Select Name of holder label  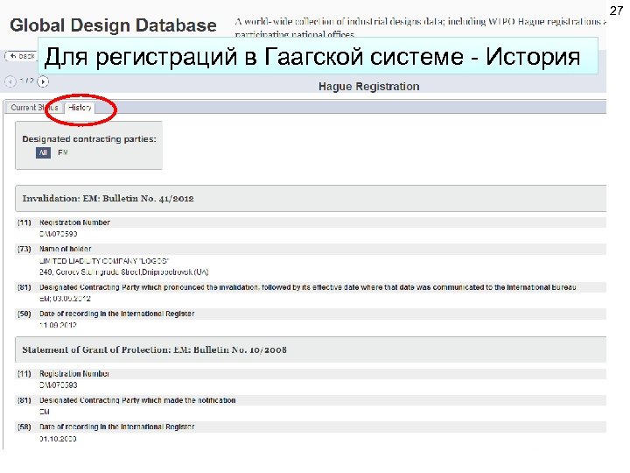(66, 249)
